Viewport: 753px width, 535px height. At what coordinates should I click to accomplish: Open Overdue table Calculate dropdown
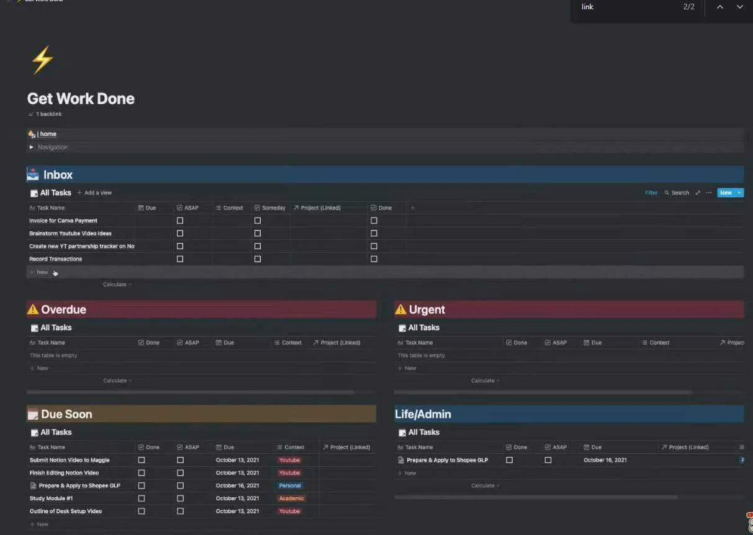[x=117, y=381]
